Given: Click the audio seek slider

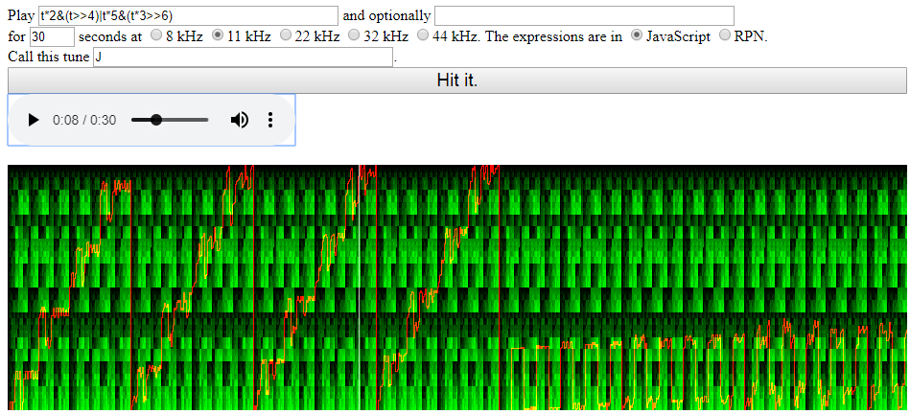Looking at the screenshot, I should pos(170,120).
